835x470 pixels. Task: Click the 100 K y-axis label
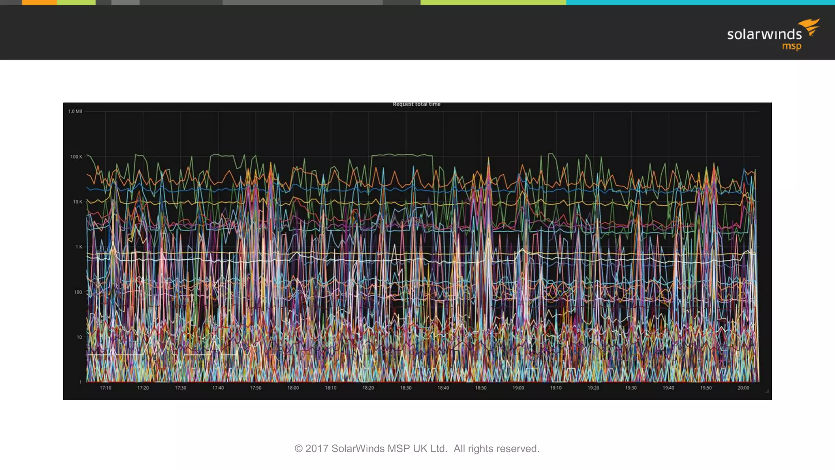click(x=76, y=157)
